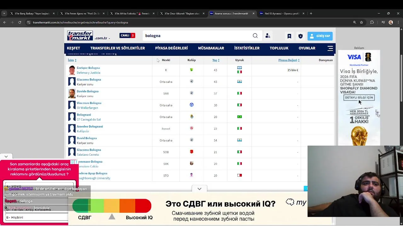The image size is (403, 226).
Task: Open a new browser tab
Action: tap(311, 13)
